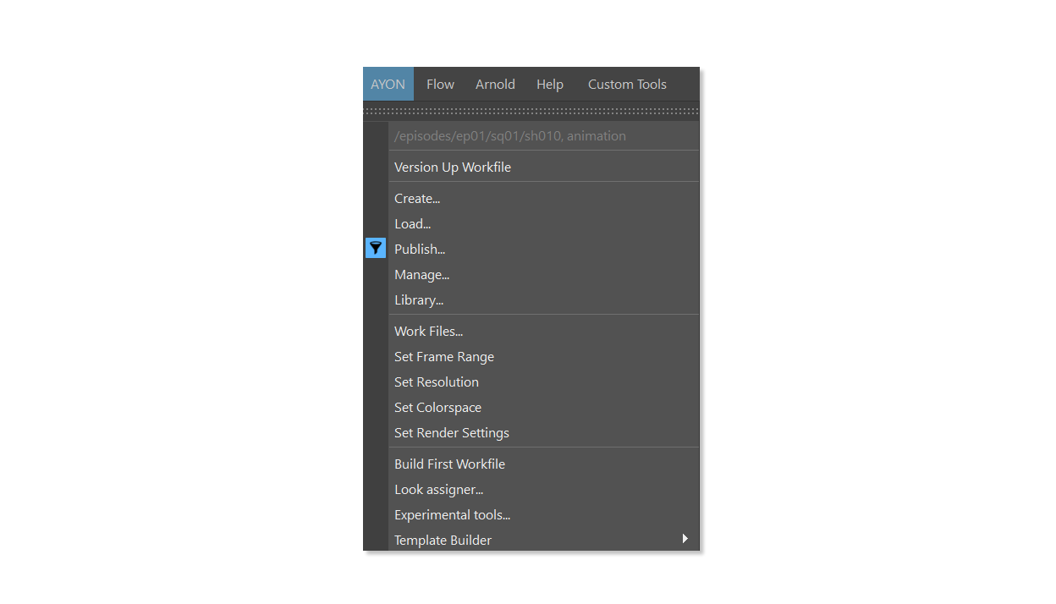The width and height of the screenshot is (1056, 604).
Task: Choose the Create... menu entry
Action: (544, 199)
